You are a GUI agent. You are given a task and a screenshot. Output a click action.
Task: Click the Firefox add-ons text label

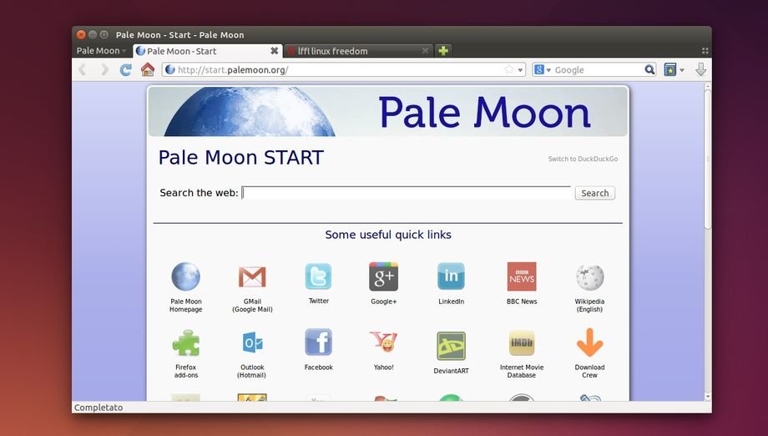186,371
